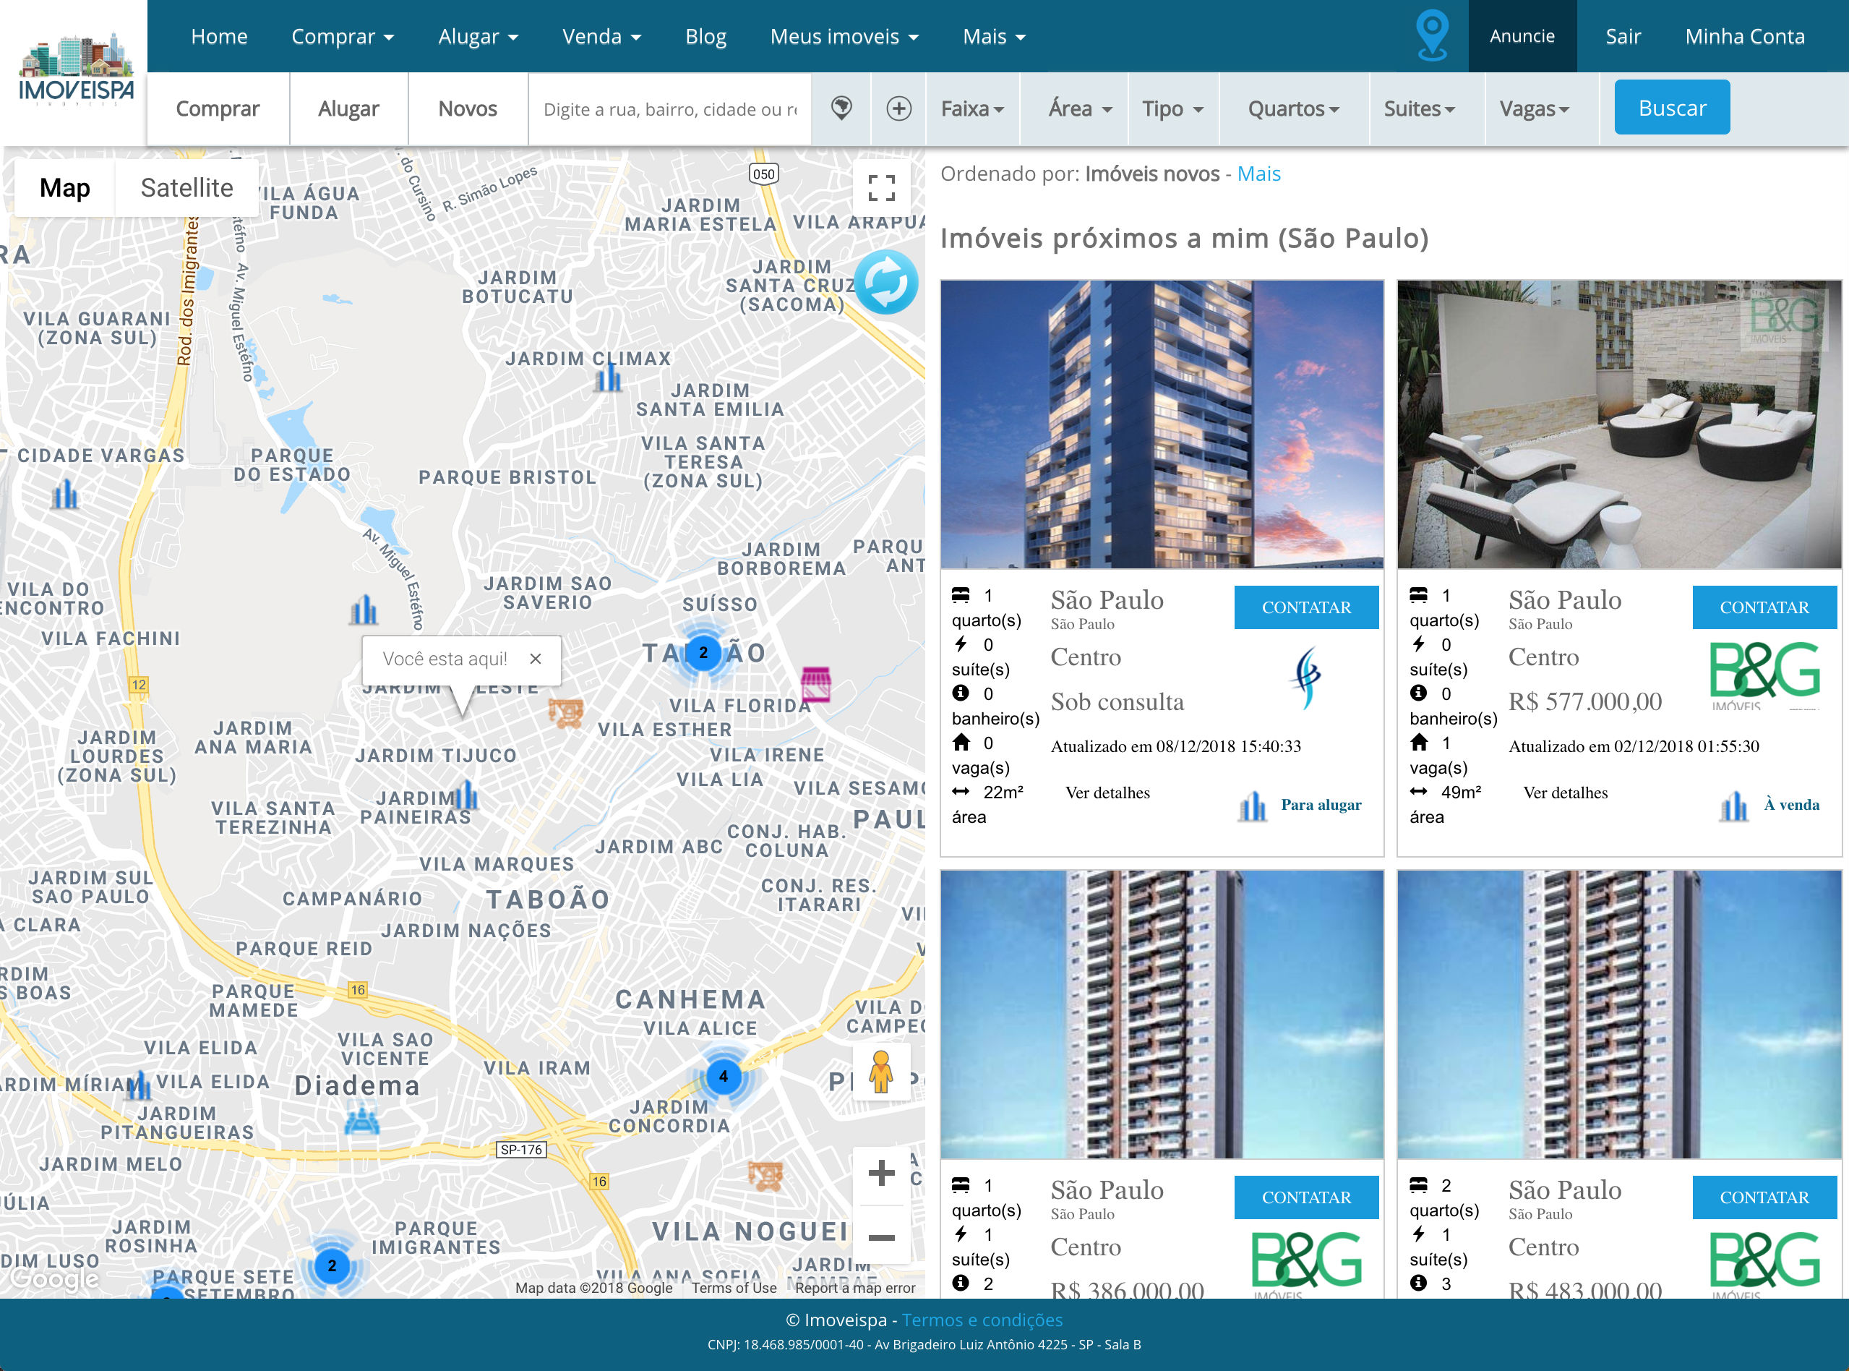Screen dimensions: 1849x1371
Task: Zoom out on the map
Action: tap(881, 1236)
